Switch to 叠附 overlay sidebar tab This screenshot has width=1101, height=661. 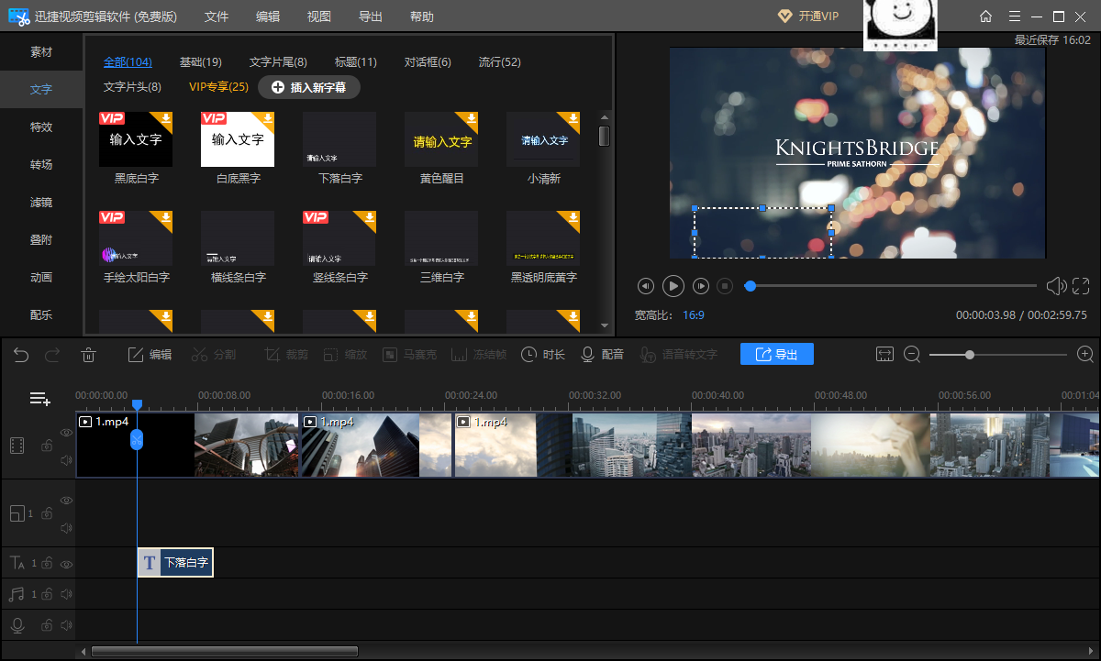point(41,240)
